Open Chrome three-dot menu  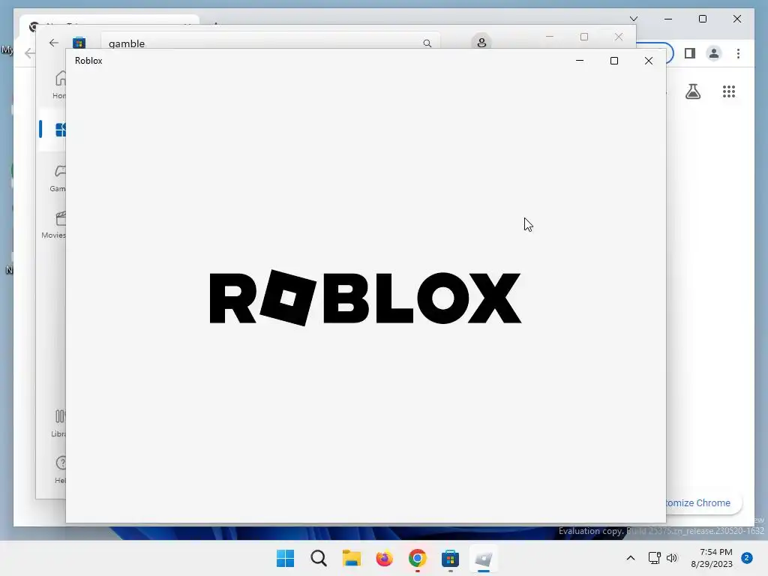coord(738,53)
